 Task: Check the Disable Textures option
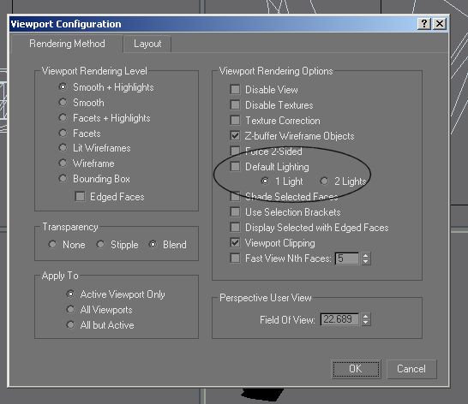click(235, 104)
